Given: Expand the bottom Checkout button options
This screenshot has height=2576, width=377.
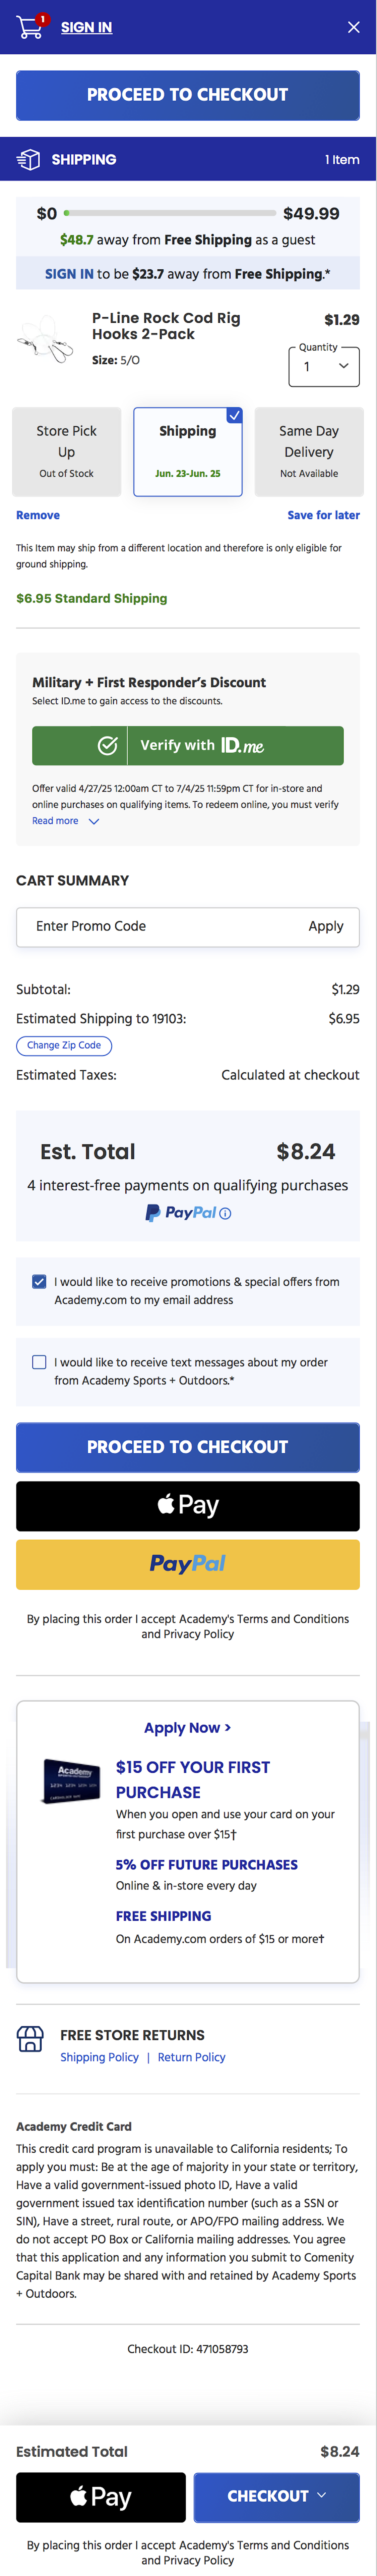Looking at the screenshot, I should (x=276, y=2495).
